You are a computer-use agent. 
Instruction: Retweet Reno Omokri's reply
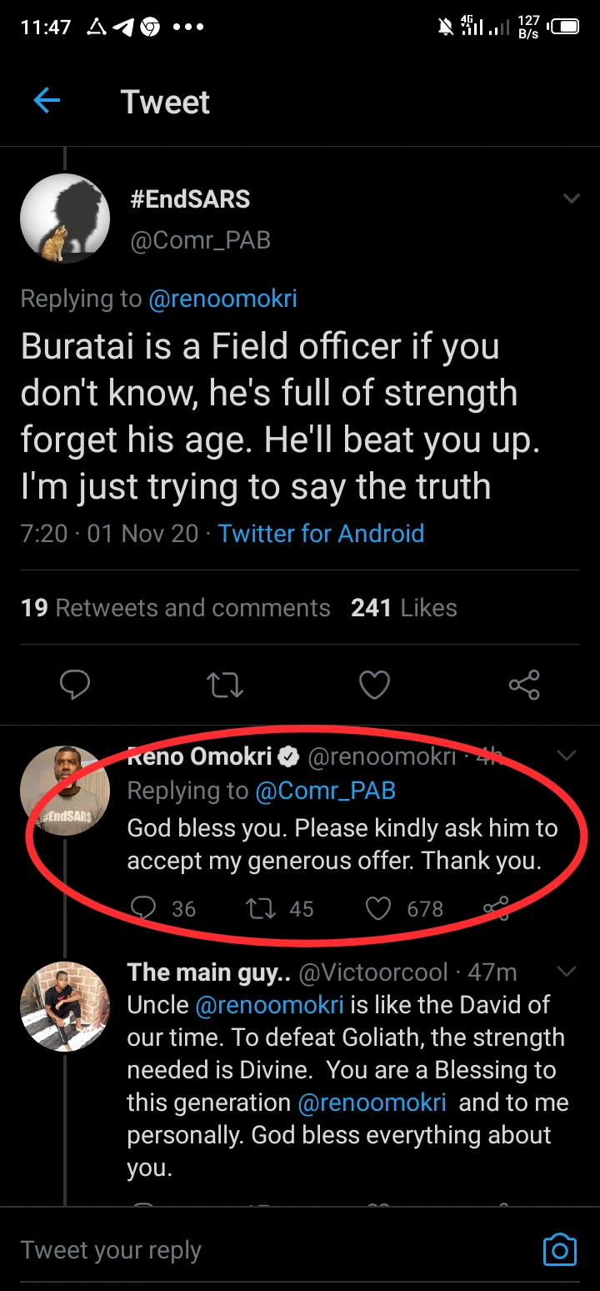click(260, 908)
